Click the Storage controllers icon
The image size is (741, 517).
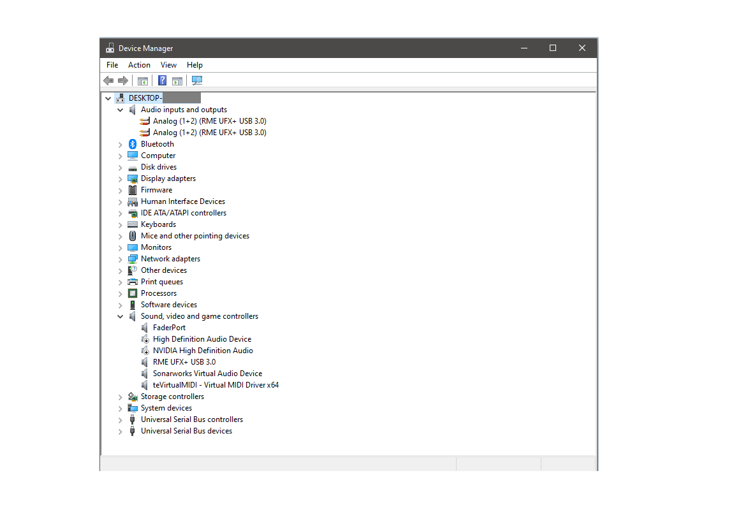(133, 397)
